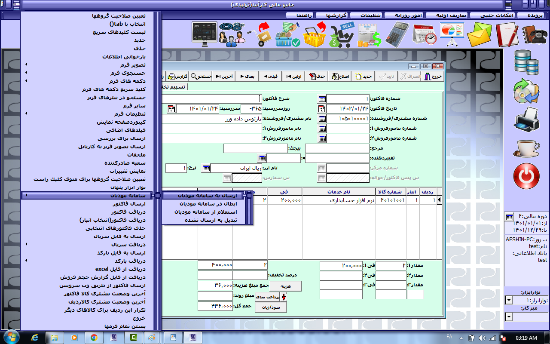Click the نرم افزار حسابداری table cell
Viewport: 550px width, 344px height.
[339, 200]
